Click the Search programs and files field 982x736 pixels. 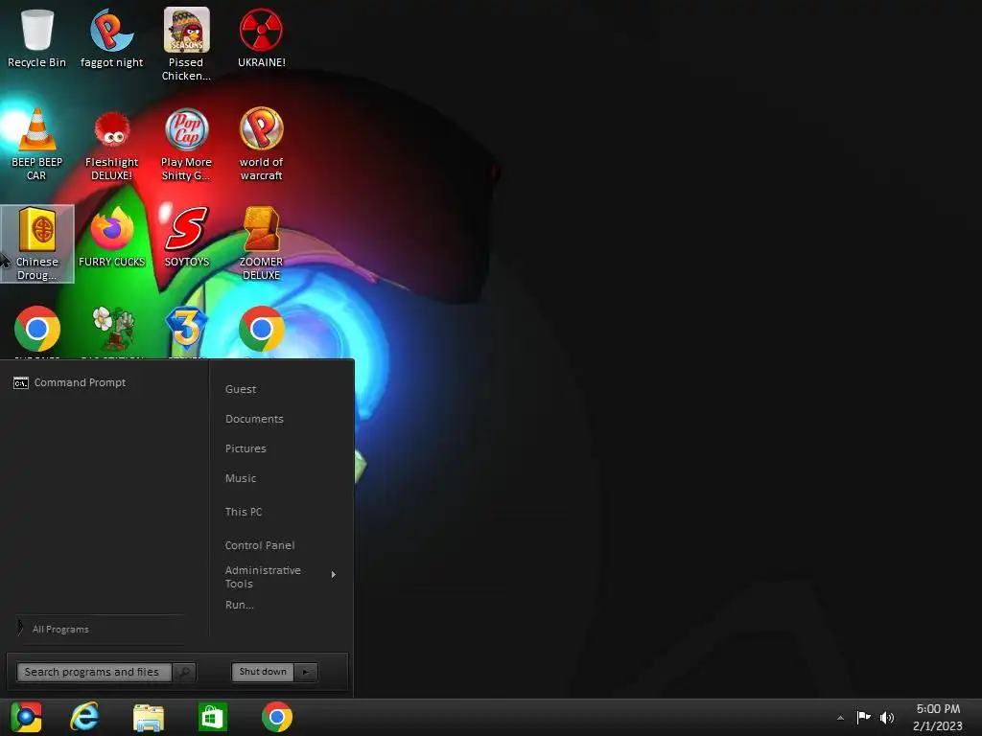(94, 672)
